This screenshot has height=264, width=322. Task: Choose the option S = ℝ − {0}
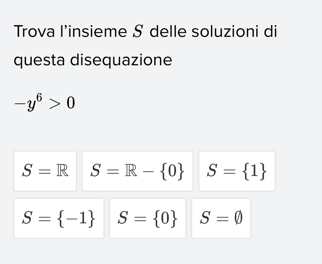[x=137, y=171]
